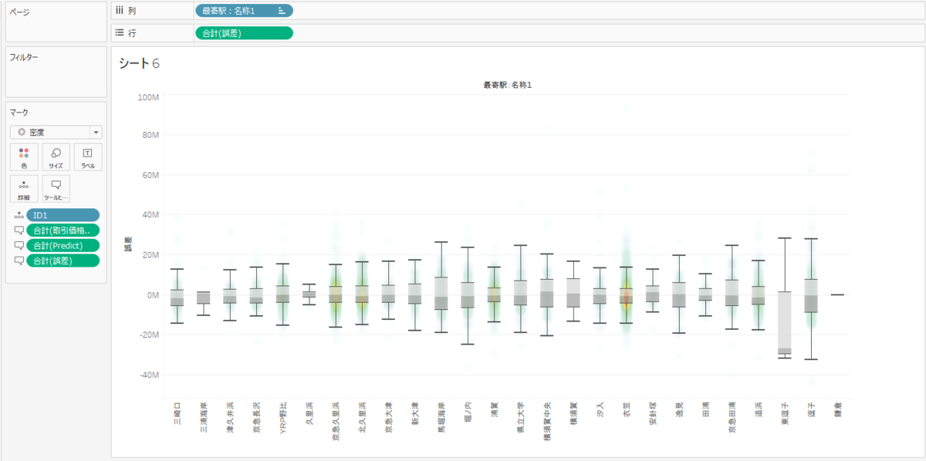Click the 100M axis tick label

pyautogui.click(x=147, y=97)
